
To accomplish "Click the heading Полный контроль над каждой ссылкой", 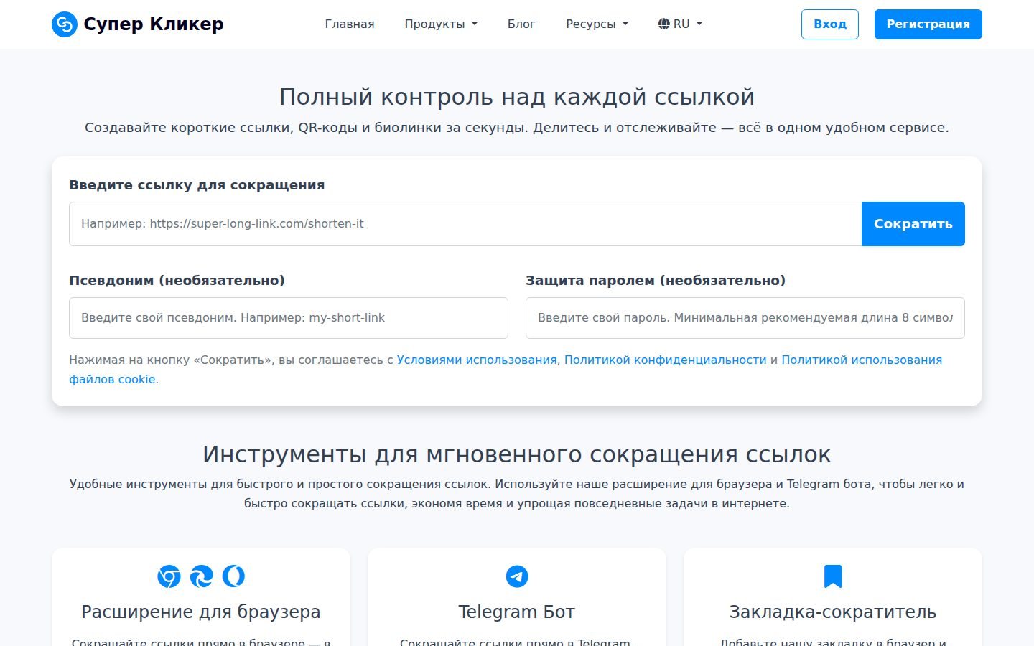I will (517, 97).
